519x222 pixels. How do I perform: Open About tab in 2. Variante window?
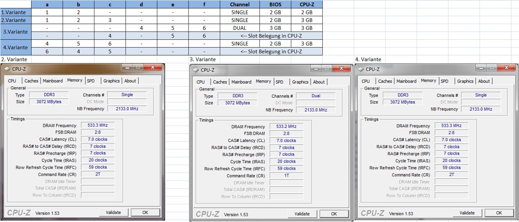click(130, 81)
